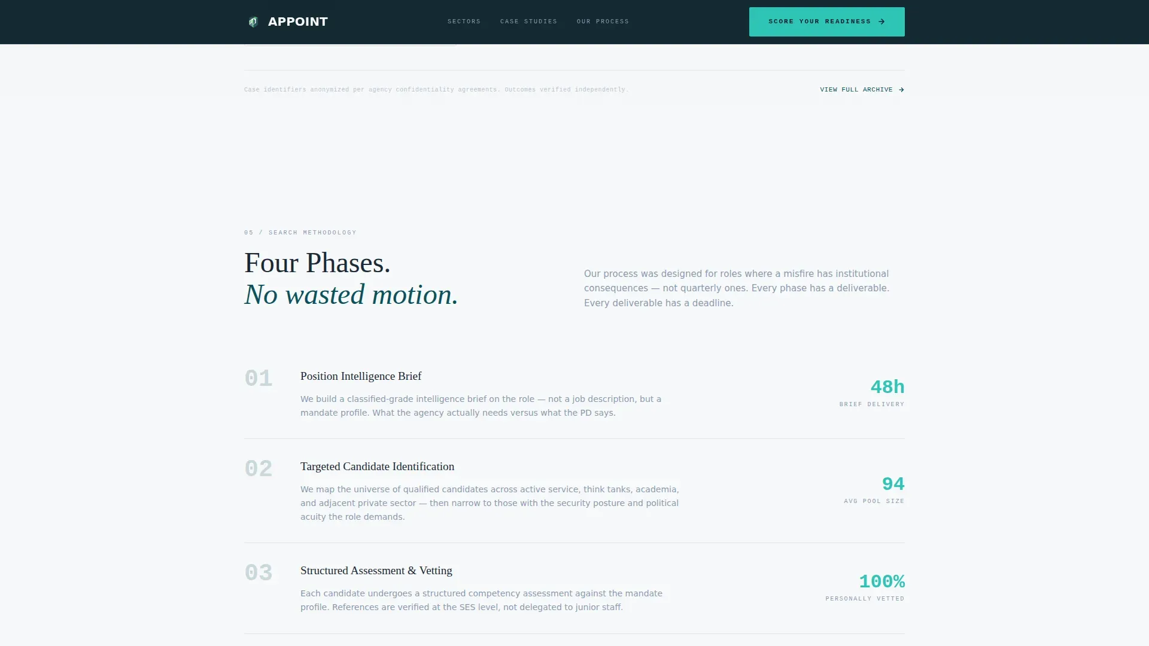Select the Position Intelligence Brief heading

tap(361, 376)
